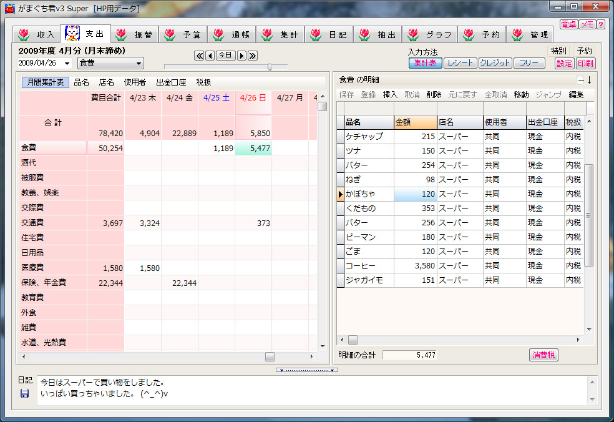Go to previous day arrow
Image resolution: width=614 pixels, height=422 pixels.
210,56
